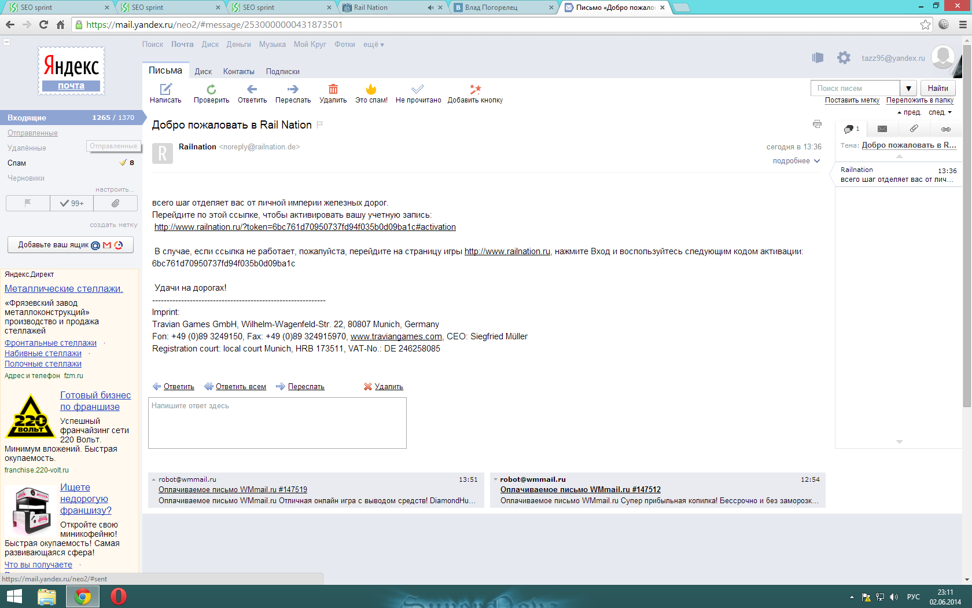
Task: Show links chain tab in right panel
Action: pyautogui.click(x=946, y=129)
